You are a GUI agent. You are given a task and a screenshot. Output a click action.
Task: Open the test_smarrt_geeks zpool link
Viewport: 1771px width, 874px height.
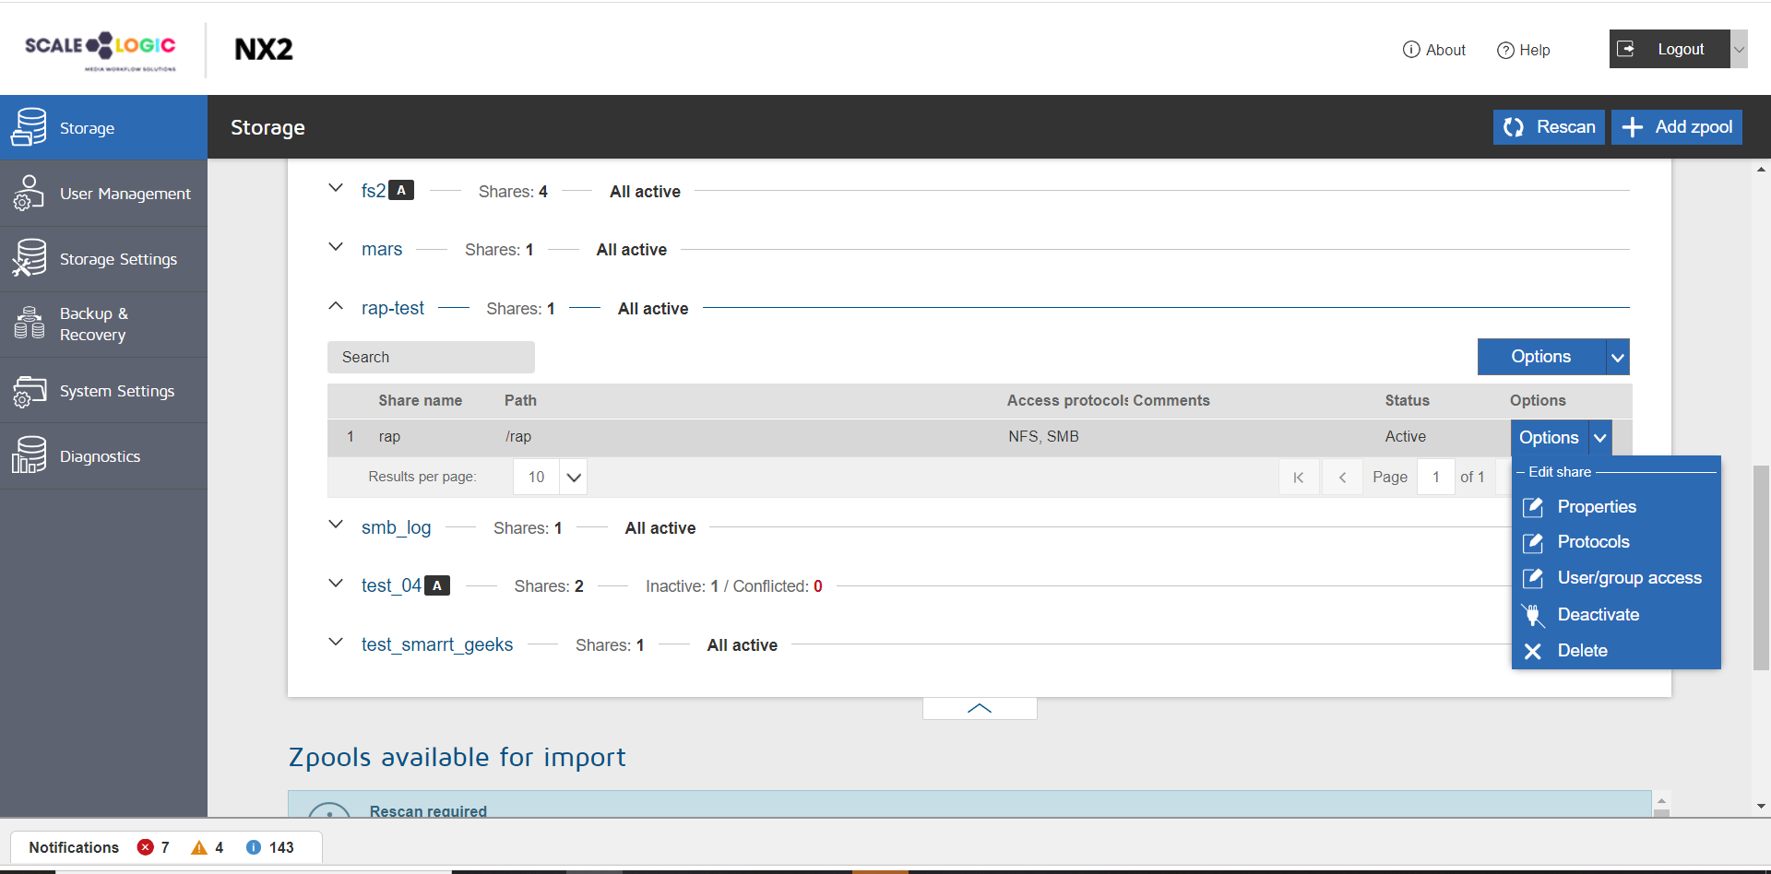click(437, 644)
